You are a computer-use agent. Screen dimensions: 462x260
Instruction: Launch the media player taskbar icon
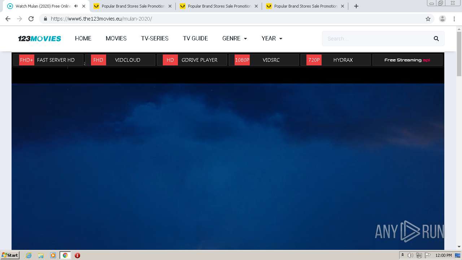(53, 255)
